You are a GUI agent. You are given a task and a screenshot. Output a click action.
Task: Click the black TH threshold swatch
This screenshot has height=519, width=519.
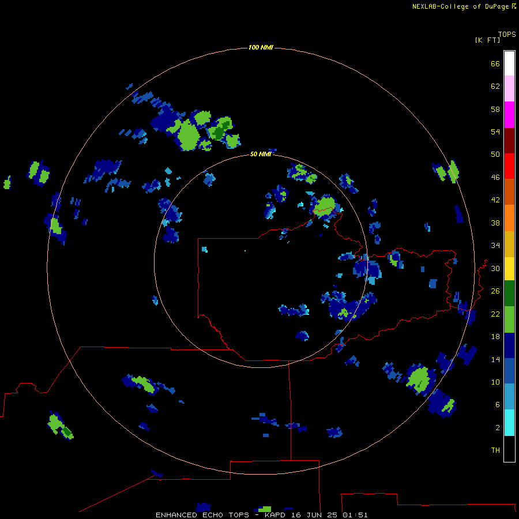pos(509,449)
